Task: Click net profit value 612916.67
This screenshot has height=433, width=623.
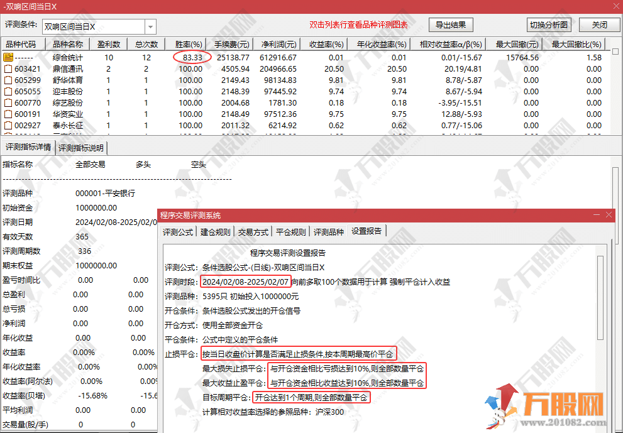Action: point(278,58)
